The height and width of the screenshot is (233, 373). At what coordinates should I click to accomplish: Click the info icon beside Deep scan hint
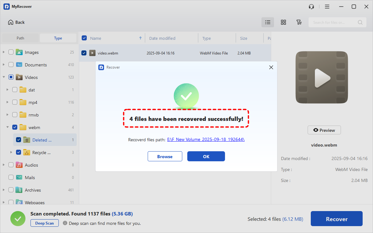65,223
